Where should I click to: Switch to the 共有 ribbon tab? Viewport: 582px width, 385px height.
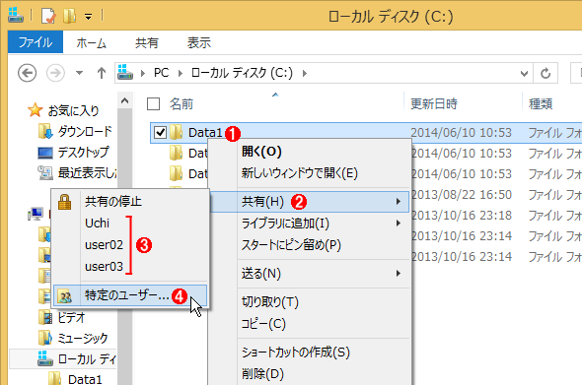(147, 43)
